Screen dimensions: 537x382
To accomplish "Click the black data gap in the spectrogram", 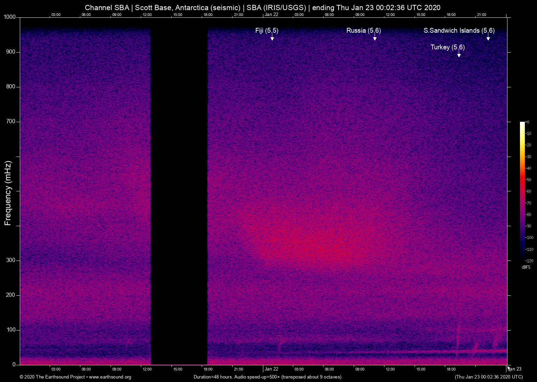I will coord(179,191).
